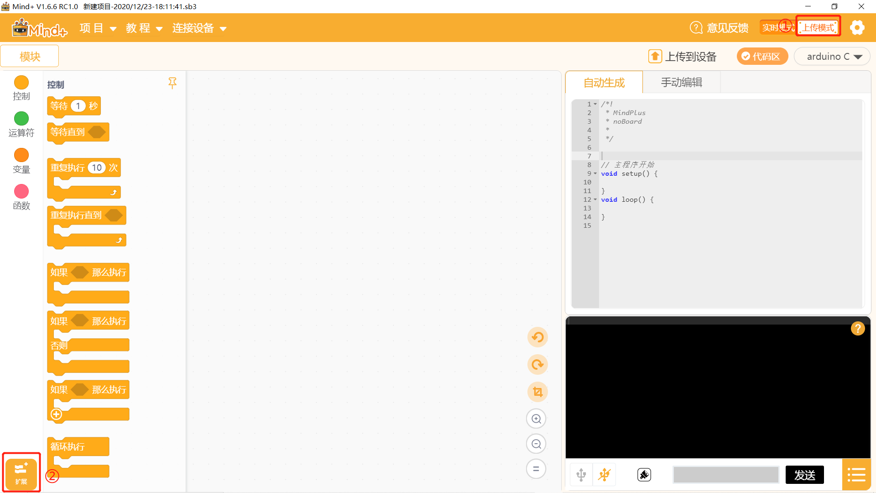Open the 连接设备 connect device menu
This screenshot has width=876, height=493.
[x=199, y=28]
